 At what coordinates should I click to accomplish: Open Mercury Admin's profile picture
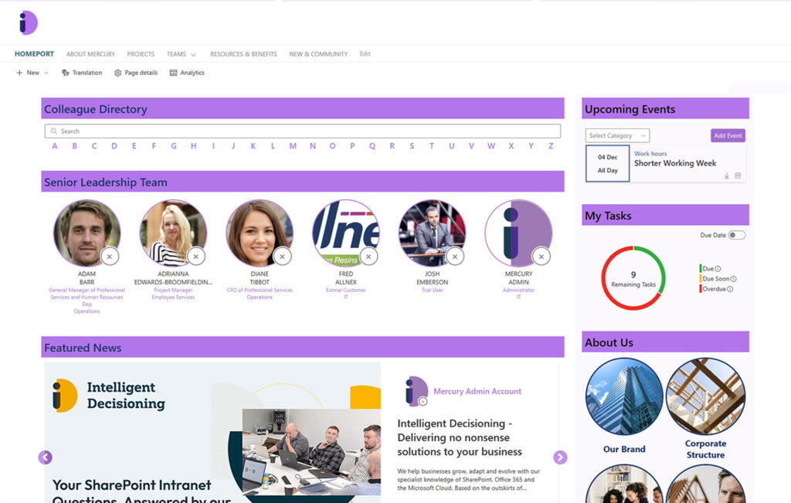pos(518,233)
